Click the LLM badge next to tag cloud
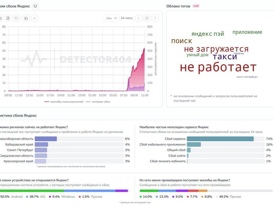The width and height of the screenshot is (274, 206). 196,6
